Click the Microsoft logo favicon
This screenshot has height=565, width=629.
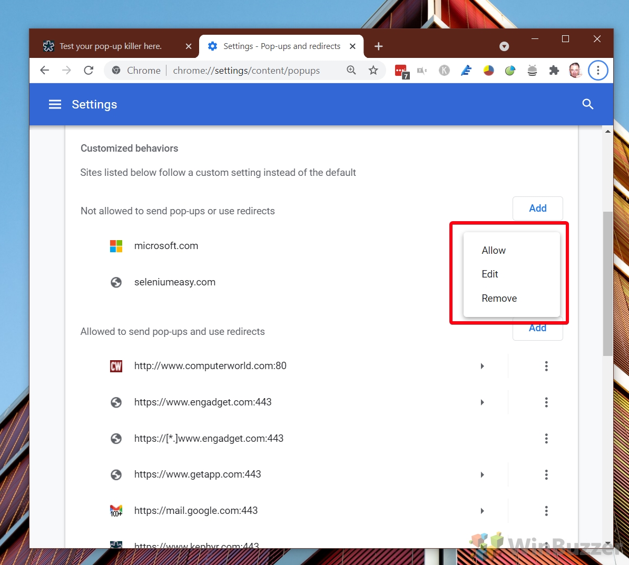pyautogui.click(x=116, y=246)
